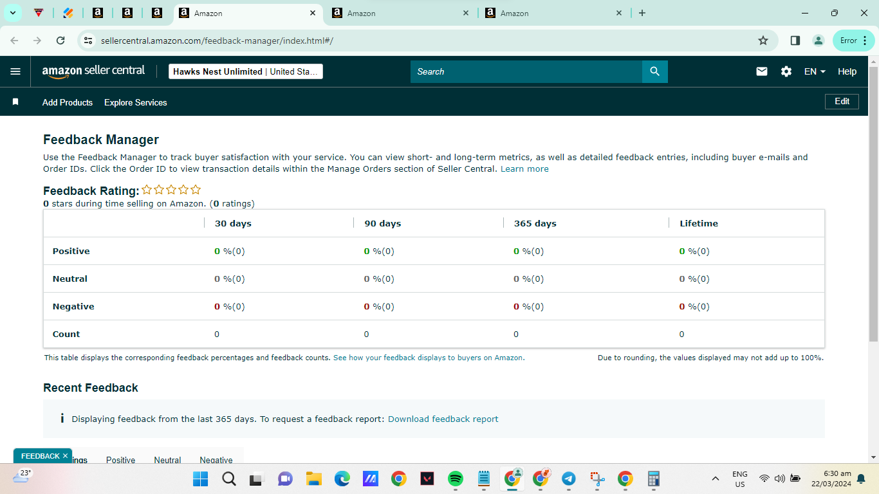
Task: Bookmark this page with the star
Action: tap(763, 41)
